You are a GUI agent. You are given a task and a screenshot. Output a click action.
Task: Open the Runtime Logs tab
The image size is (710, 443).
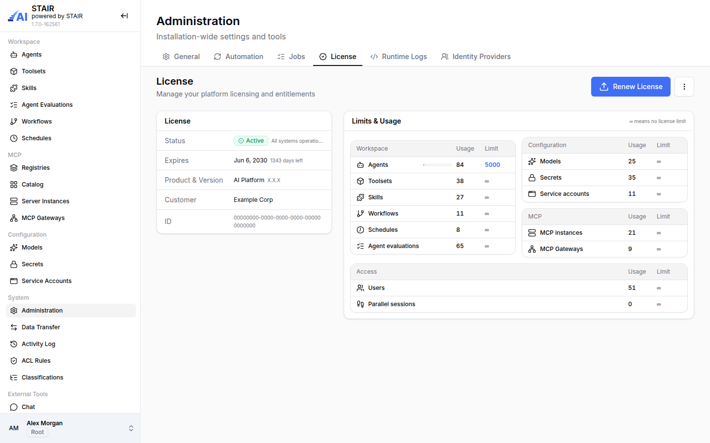398,57
